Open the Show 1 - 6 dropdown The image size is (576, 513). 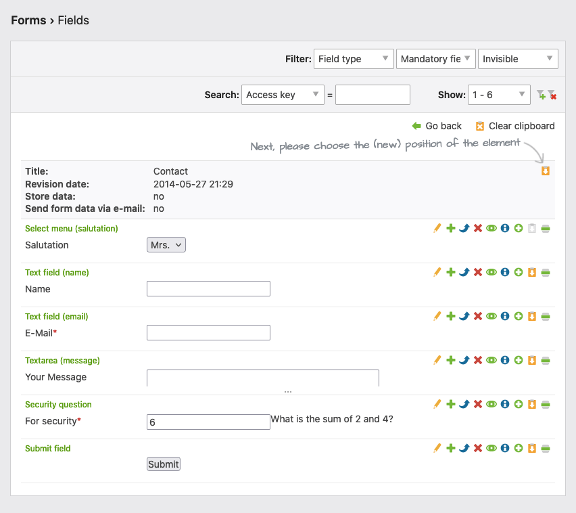(x=499, y=95)
